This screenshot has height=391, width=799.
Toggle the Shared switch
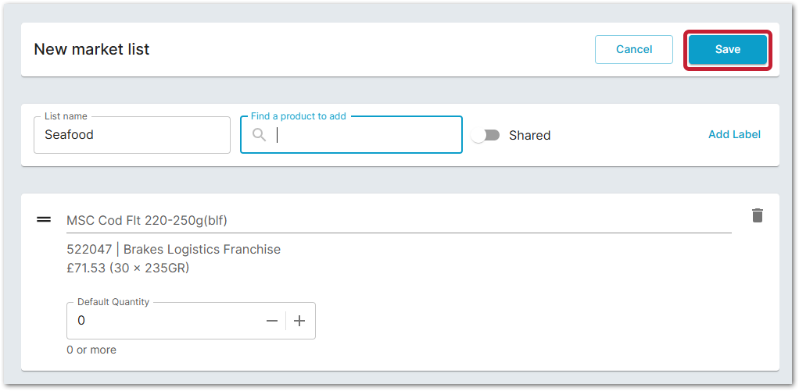[x=485, y=135]
